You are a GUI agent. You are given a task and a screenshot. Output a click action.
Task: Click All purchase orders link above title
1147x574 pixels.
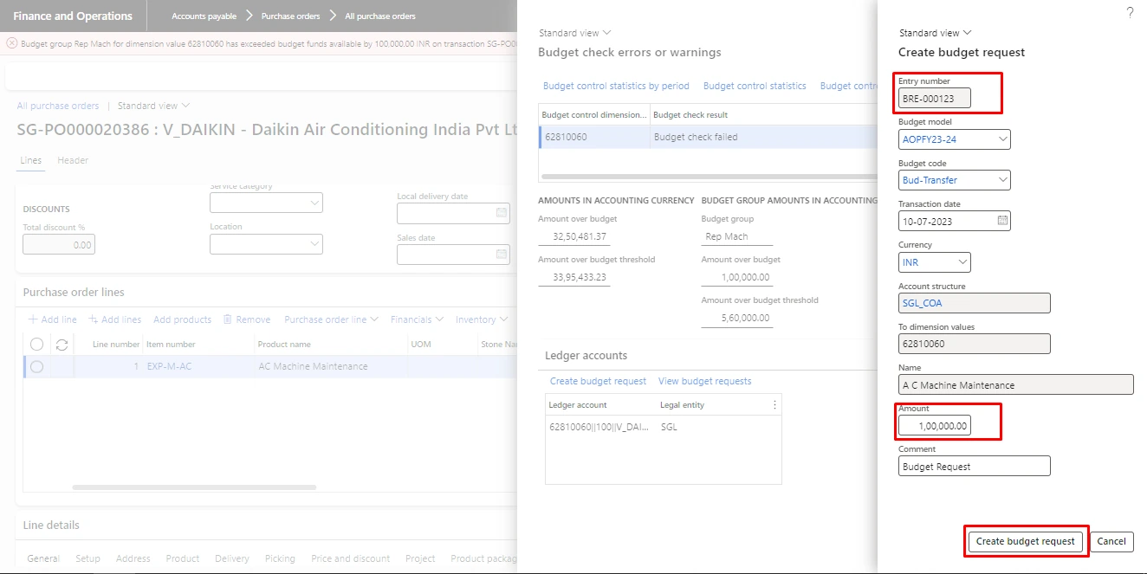(x=58, y=106)
